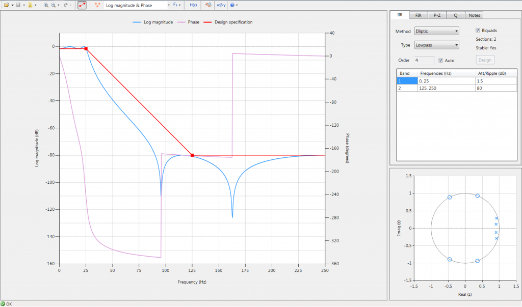Screen dimensions: 522x307
Task: Click the blue help question mark icon
Action: click(232, 5)
